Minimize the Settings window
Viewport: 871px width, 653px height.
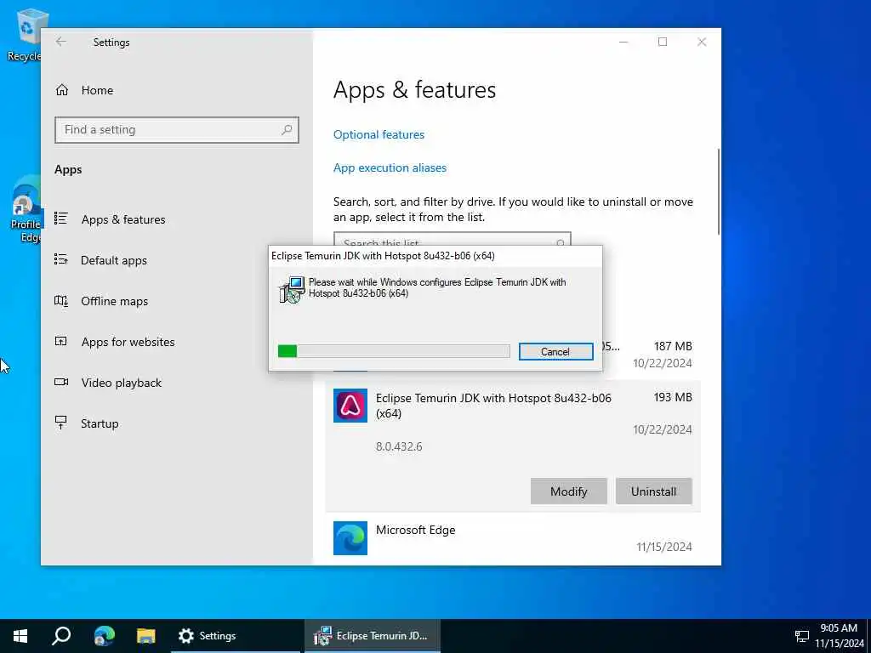pyautogui.click(x=623, y=43)
